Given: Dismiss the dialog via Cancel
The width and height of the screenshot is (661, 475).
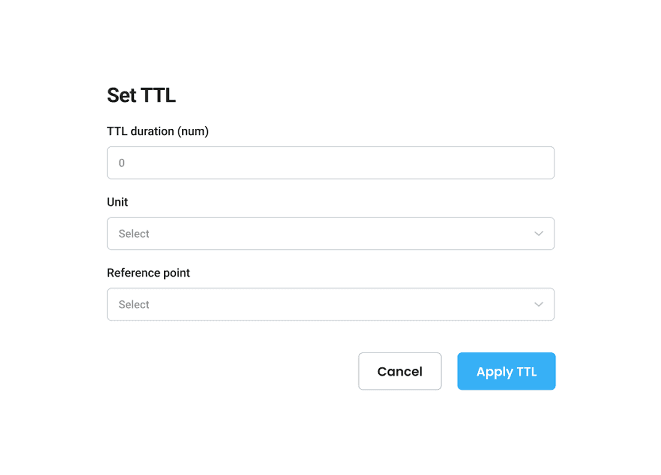Looking at the screenshot, I should [x=400, y=371].
